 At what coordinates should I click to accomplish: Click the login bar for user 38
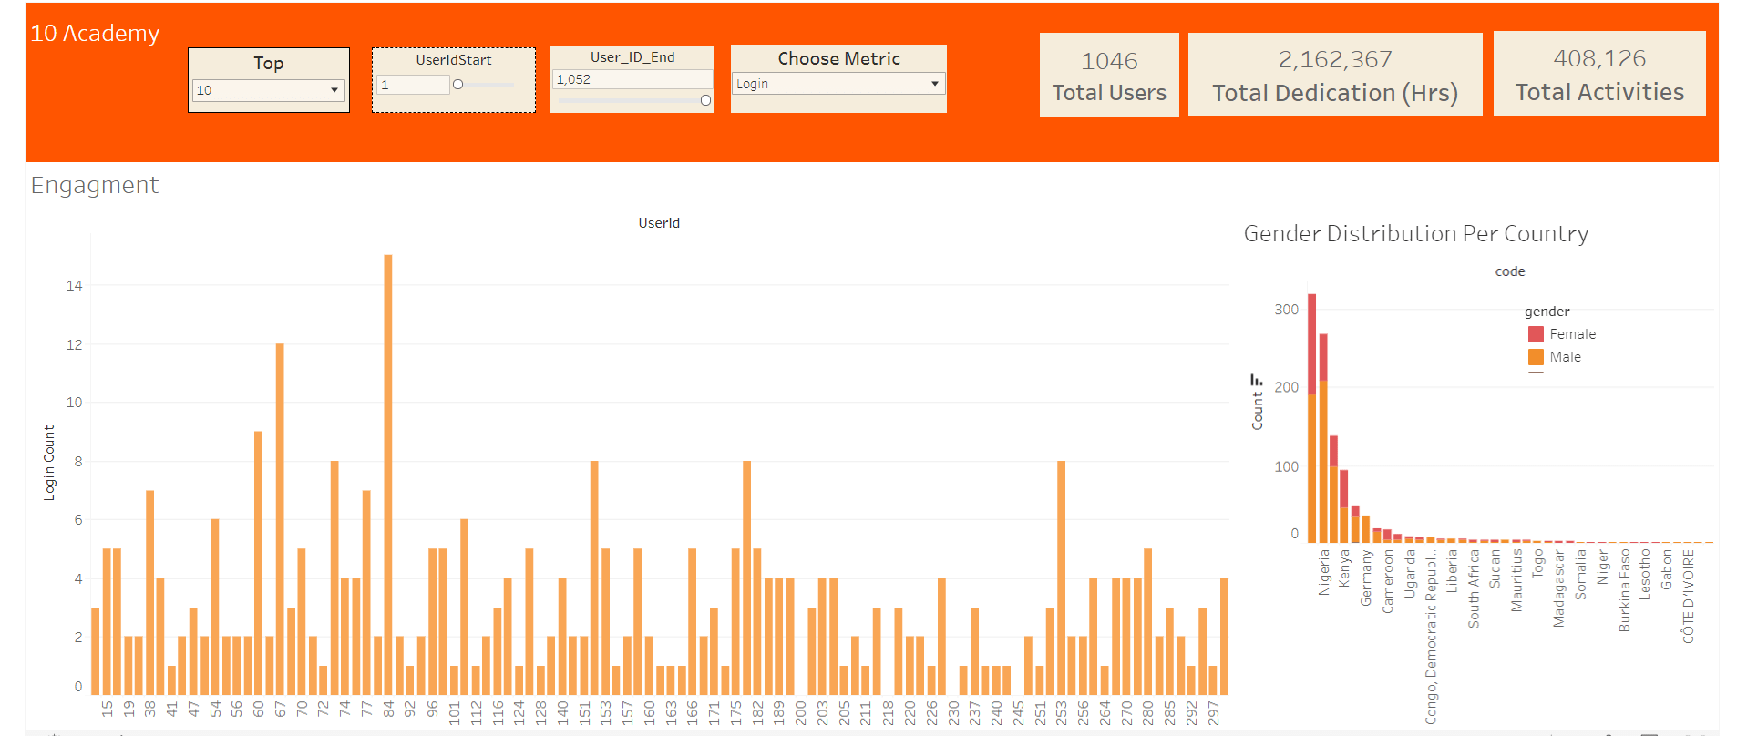click(149, 593)
